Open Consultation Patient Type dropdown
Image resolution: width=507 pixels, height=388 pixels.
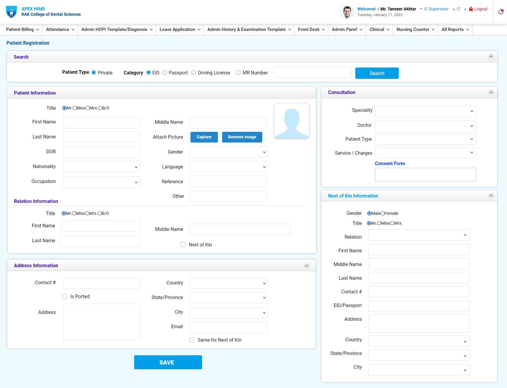click(x=426, y=139)
